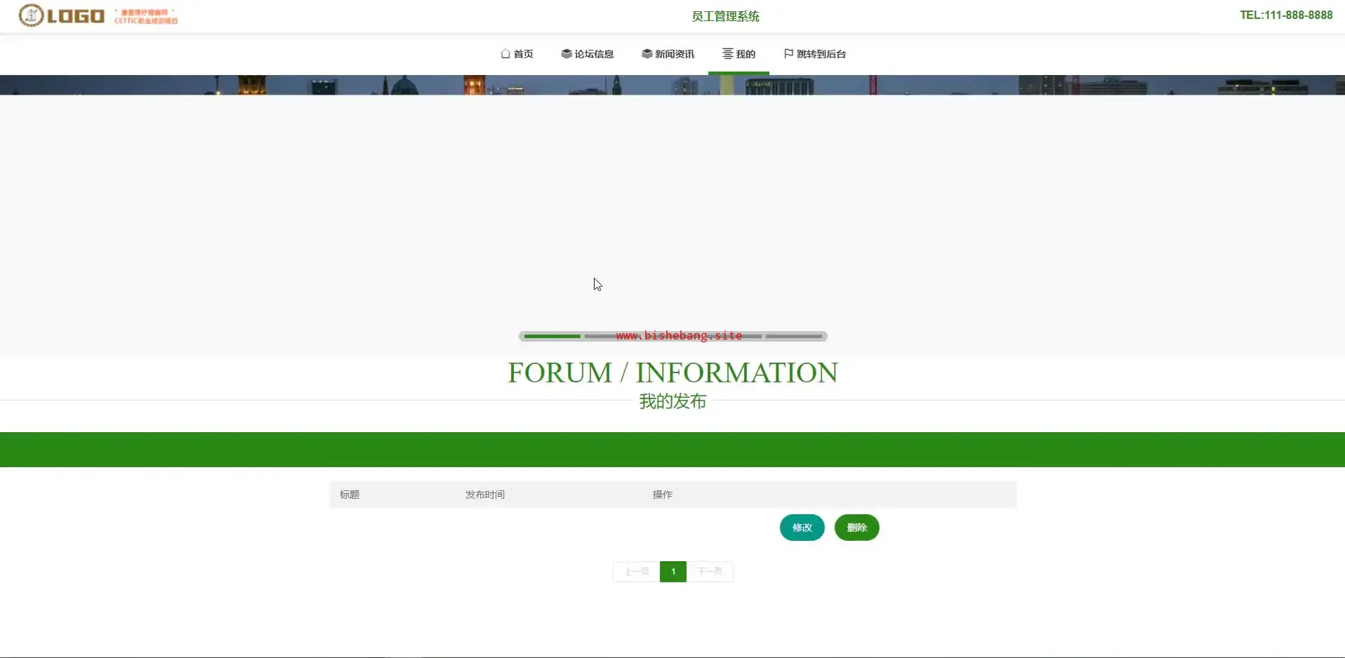
Task: Select page 1 in pagination
Action: (x=673, y=572)
